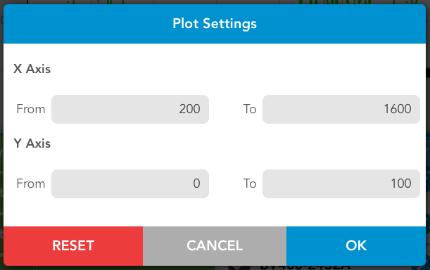Click the From label in Y Axis row

pyautogui.click(x=31, y=184)
